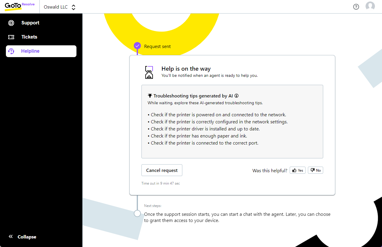Switch to the Helpline section
The width and height of the screenshot is (382, 247).
point(30,51)
